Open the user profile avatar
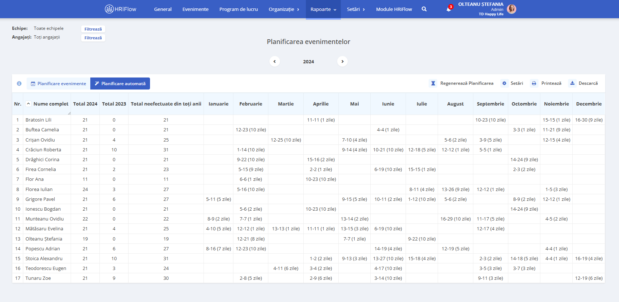 click(x=512, y=9)
